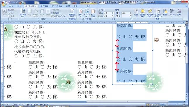Open the Manuscript Paper Settings (原稿用紙設定) icon
The width and height of the screenshot is (189, 107).
(x=72, y=13)
